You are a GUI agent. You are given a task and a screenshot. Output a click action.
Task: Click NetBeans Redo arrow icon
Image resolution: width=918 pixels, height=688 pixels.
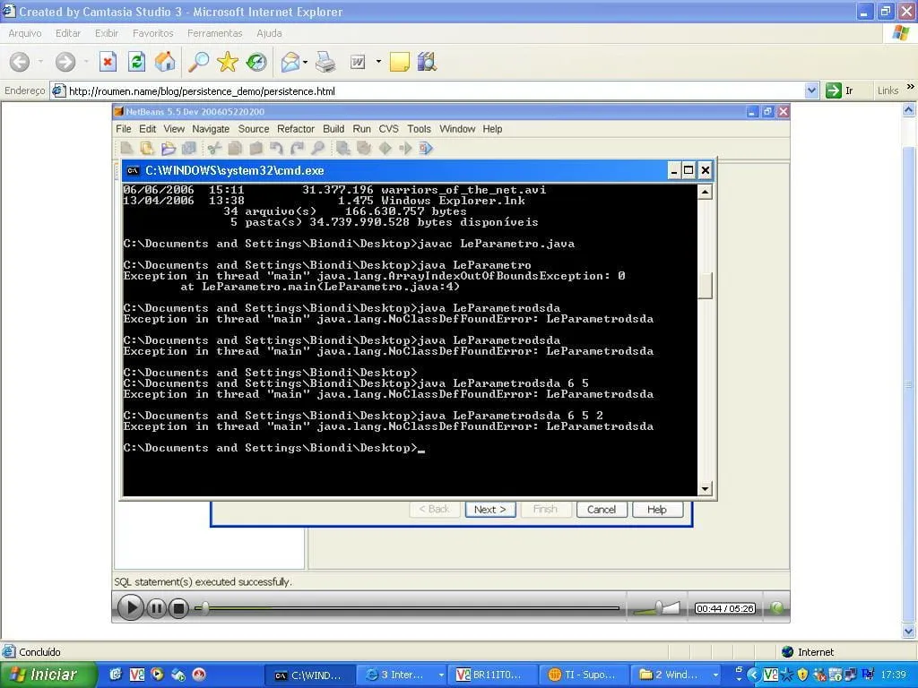click(x=297, y=149)
